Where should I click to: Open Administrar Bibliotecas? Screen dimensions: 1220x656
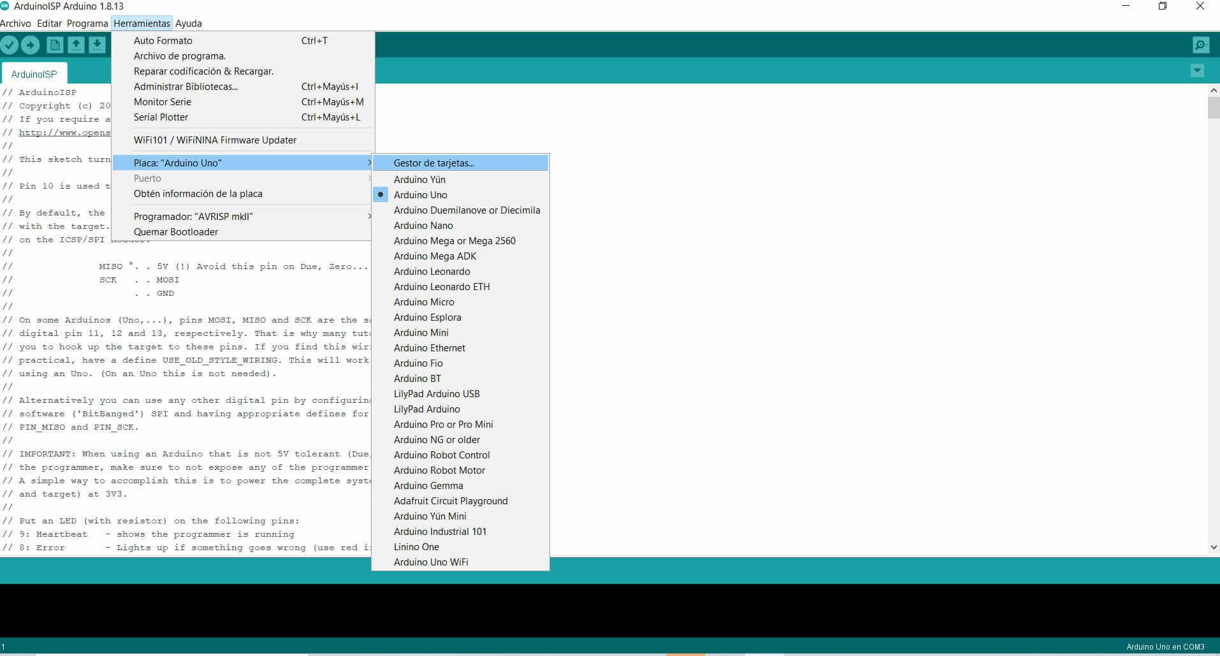coord(242,87)
